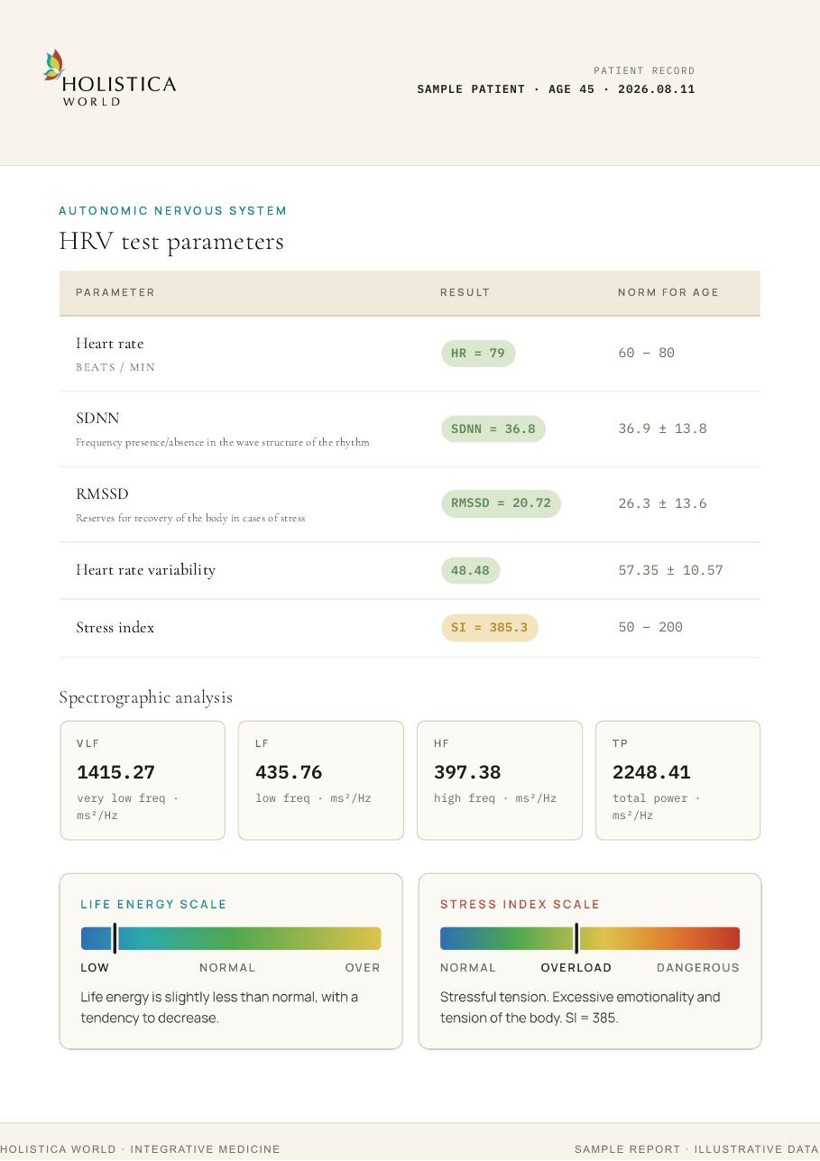Click the Stress Index Scale gradient bar
The height and width of the screenshot is (1161, 820).
(590, 938)
